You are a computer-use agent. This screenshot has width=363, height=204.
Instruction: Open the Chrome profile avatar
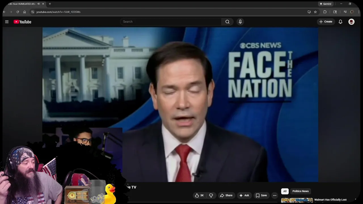coord(352,12)
